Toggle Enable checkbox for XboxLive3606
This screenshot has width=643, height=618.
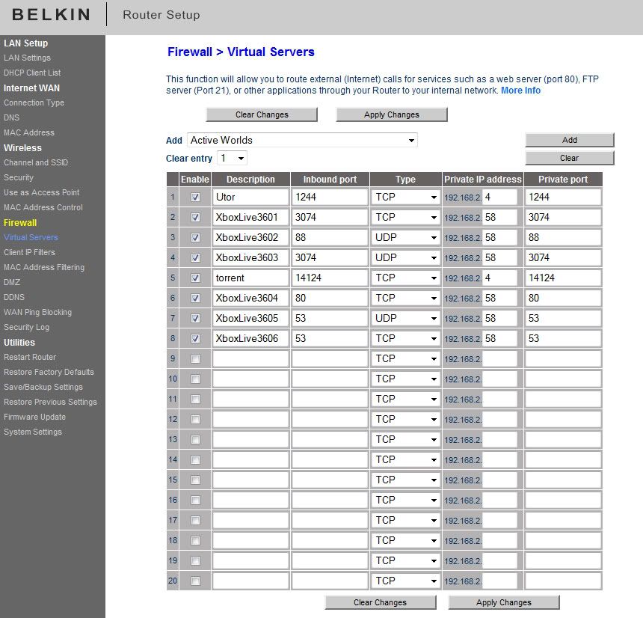(x=196, y=339)
